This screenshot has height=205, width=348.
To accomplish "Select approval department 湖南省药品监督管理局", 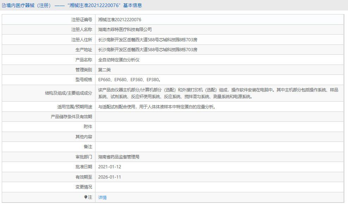I will (x=119, y=157).
